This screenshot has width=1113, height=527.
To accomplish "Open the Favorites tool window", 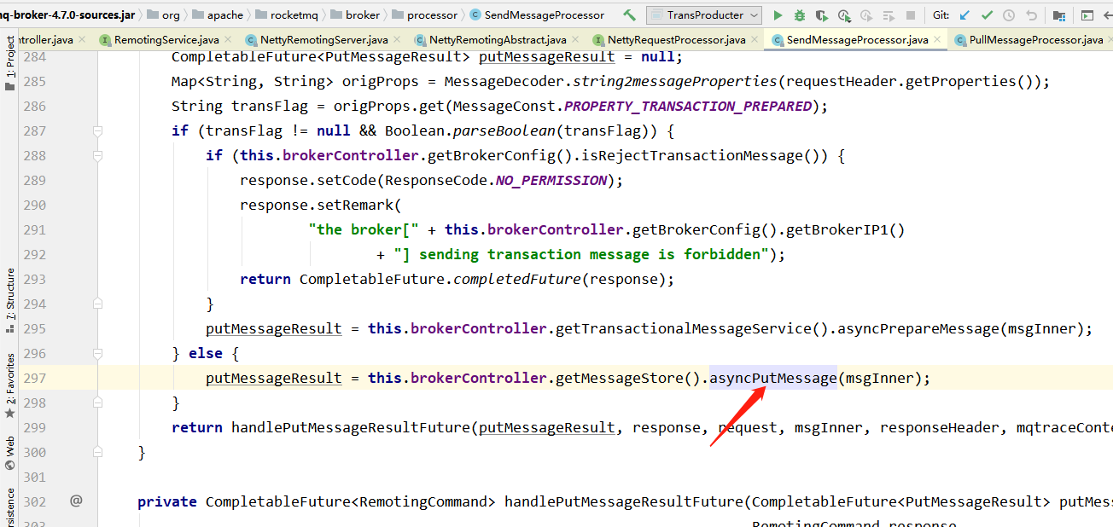I will tap(9, 385).
